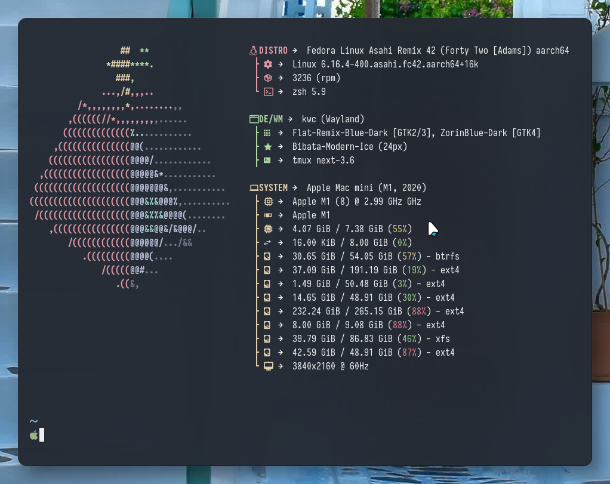This screenshot has width=610, height=484.
Task: Click the window icon beside DE/WM
Action: tap(254, 119)
